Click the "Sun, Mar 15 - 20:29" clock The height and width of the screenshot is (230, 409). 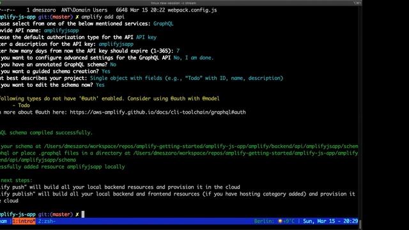(x=330, y=221)
